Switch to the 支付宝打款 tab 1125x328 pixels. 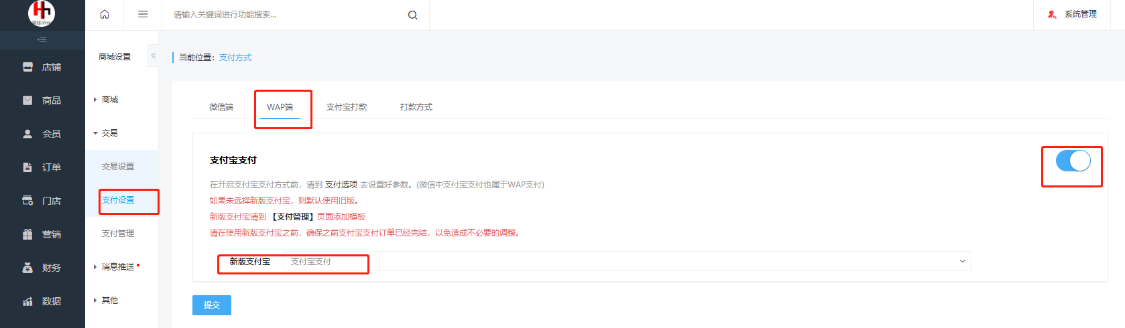(x=347, y=107)
